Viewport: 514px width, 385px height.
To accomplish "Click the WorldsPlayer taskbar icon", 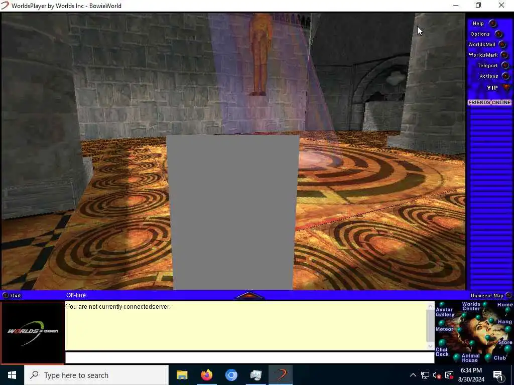I will point(281,375).
